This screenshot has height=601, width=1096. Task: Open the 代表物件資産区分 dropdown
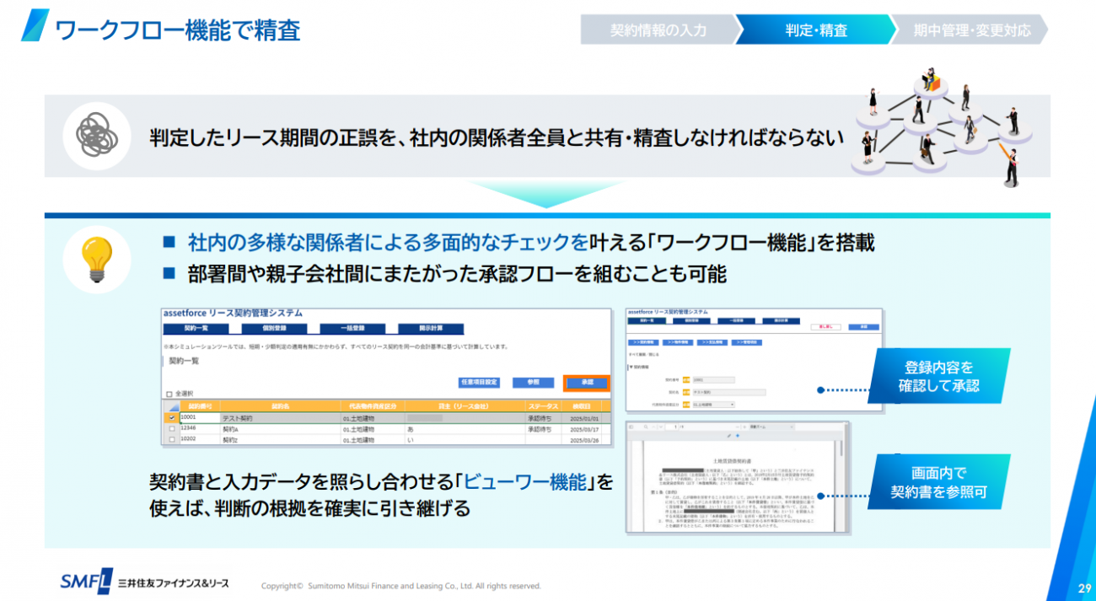712,405
